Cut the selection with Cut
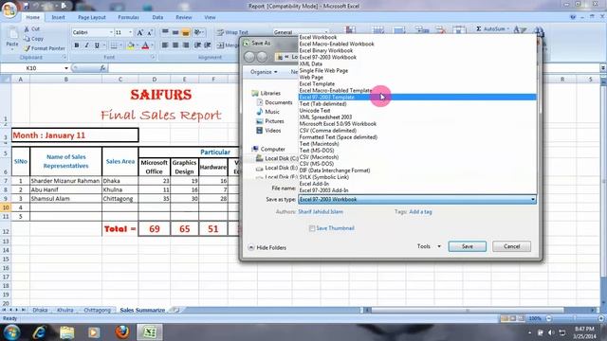607x341 pixels. point(31,29)
